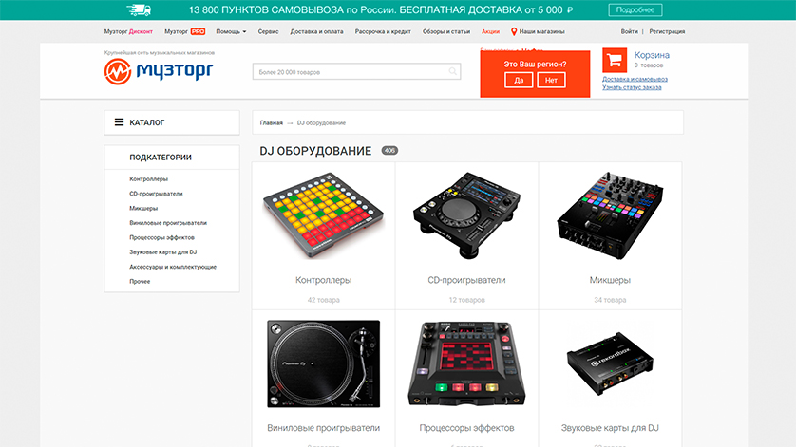
Task: Open the Контроллеры product thumbnail
Action: point(324,215)
